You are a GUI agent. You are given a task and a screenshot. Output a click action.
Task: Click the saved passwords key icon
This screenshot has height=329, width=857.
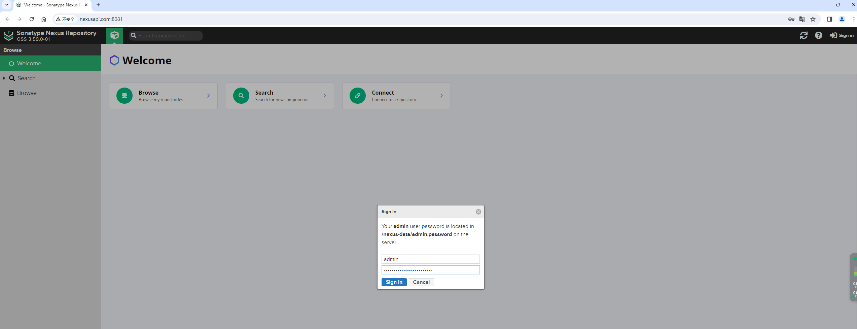click(x=791, y=19)
